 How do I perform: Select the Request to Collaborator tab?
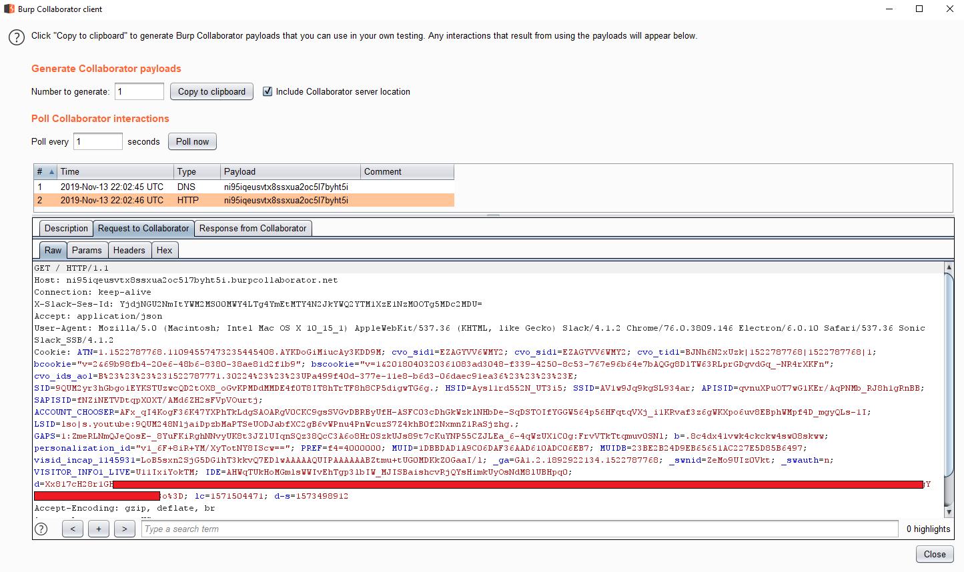(143, 228)
